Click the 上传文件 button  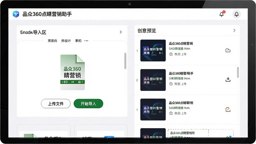[56, 103]
